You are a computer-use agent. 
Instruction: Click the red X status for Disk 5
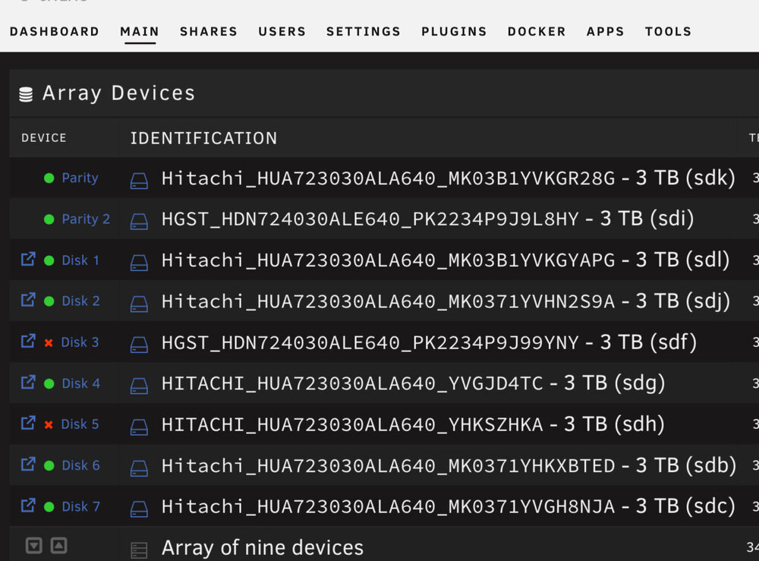point(49,425)
